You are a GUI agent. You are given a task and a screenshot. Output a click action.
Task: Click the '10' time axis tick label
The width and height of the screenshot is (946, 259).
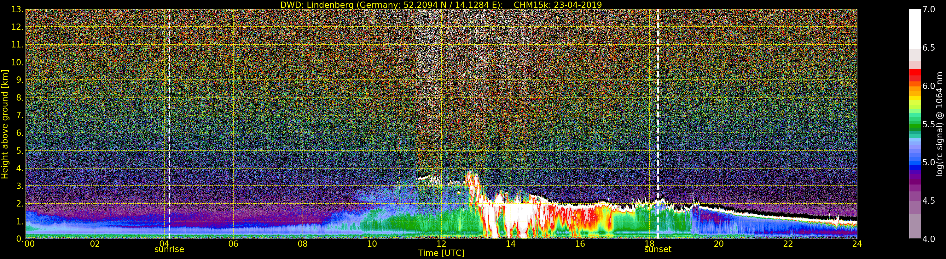pos(372,244)
